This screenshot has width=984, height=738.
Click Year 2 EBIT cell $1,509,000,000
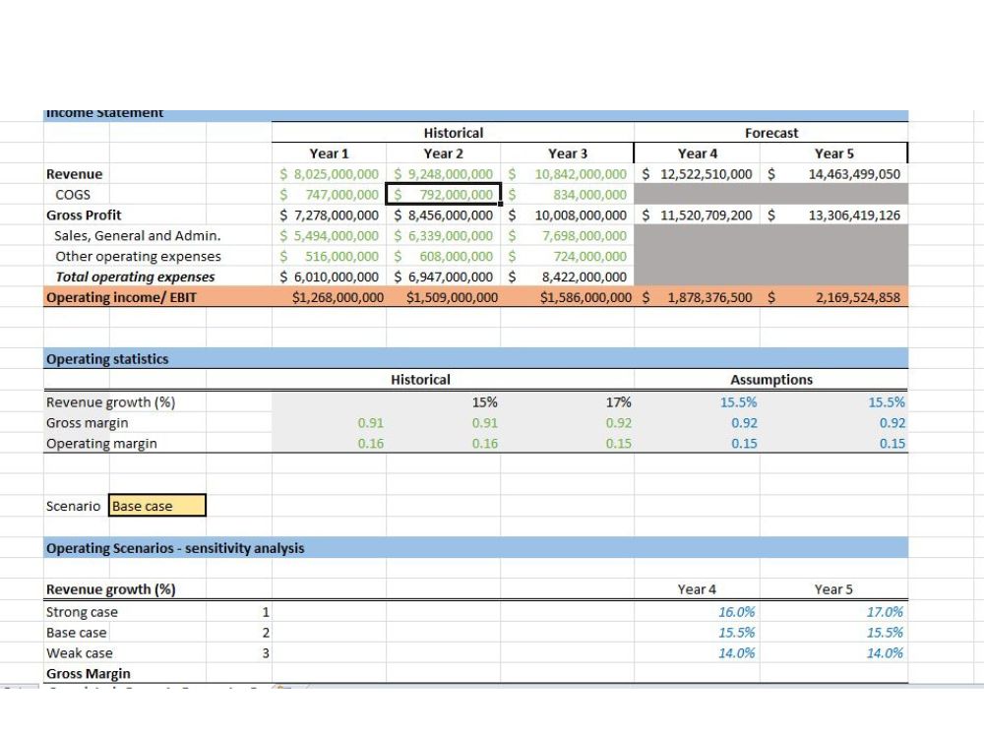[x=443, y=297]
